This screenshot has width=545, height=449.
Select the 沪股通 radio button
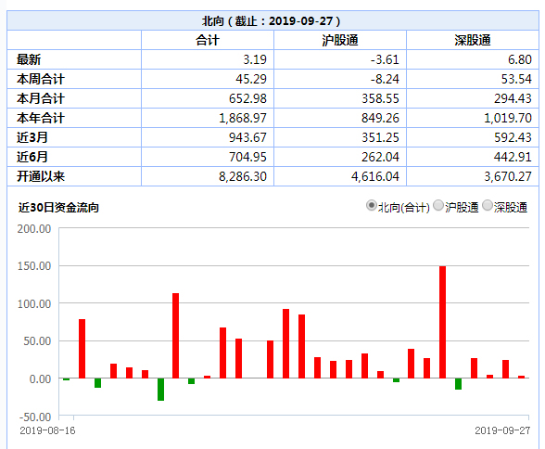pyautogui.click(x=438, y=206)
